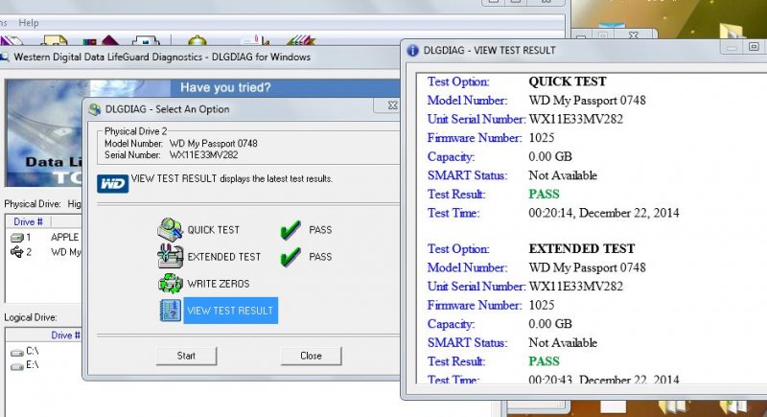This screenshot has height=417, width=767.
Task: Select physical drive 1 APPLE row
Action: pyautogui.click(x=44, y=237)
